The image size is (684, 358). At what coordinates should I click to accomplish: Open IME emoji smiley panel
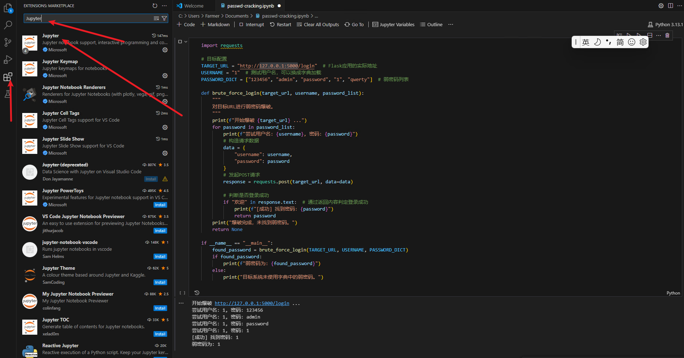(632, 42)
